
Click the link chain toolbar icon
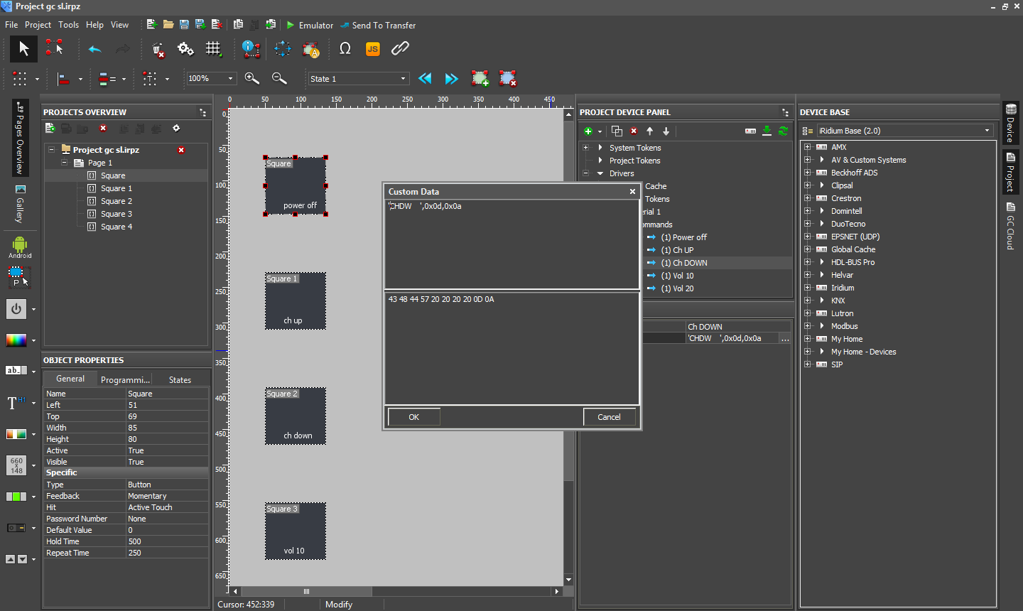(400, 49)
